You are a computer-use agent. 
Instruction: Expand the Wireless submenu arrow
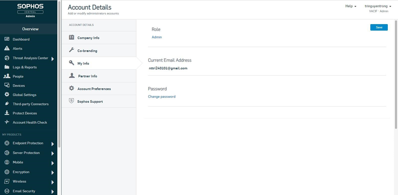click(52, 182)
